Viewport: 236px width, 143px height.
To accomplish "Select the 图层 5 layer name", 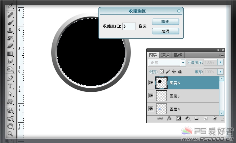I will click(x=175, y=96).
